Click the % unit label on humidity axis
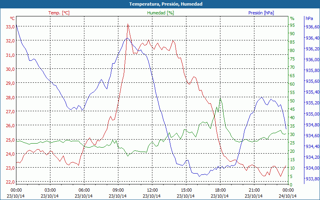The image size is (320, 200). [292, 18]
